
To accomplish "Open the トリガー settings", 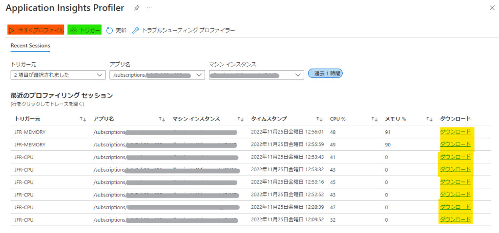I will (x=84, y=30).
